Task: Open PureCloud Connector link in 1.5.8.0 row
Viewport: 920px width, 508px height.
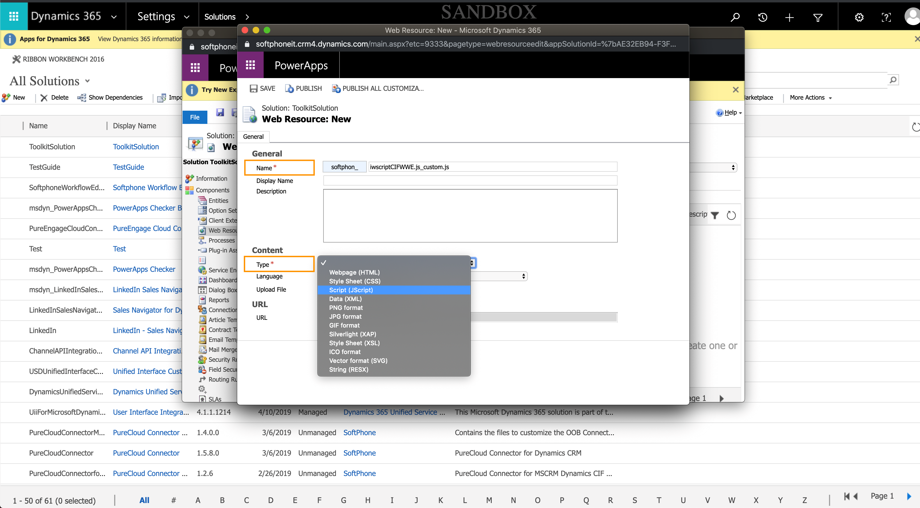Action: coord(146,453)
